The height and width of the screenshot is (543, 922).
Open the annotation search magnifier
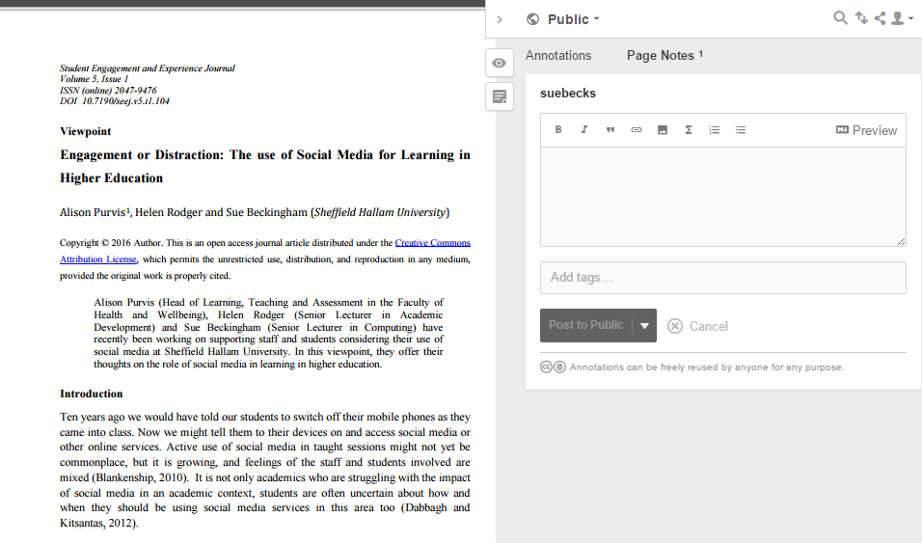coord(840,18)
